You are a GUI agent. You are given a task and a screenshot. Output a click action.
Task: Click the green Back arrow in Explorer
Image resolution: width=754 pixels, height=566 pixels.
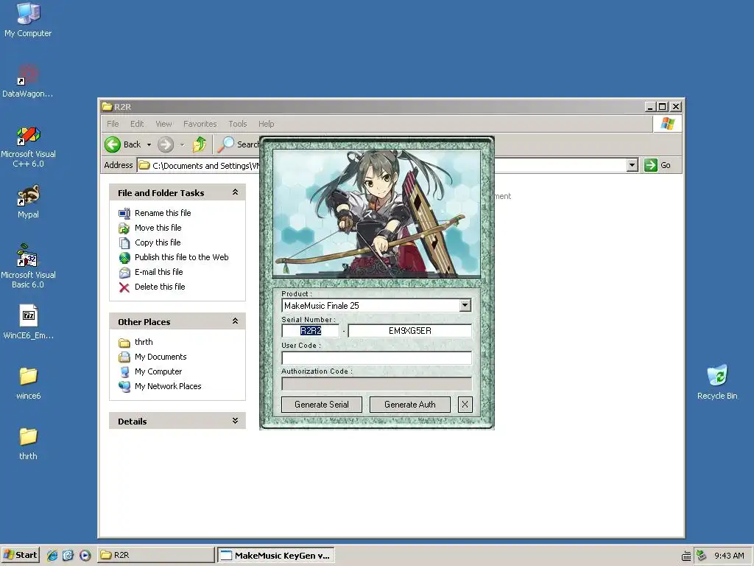113,144
